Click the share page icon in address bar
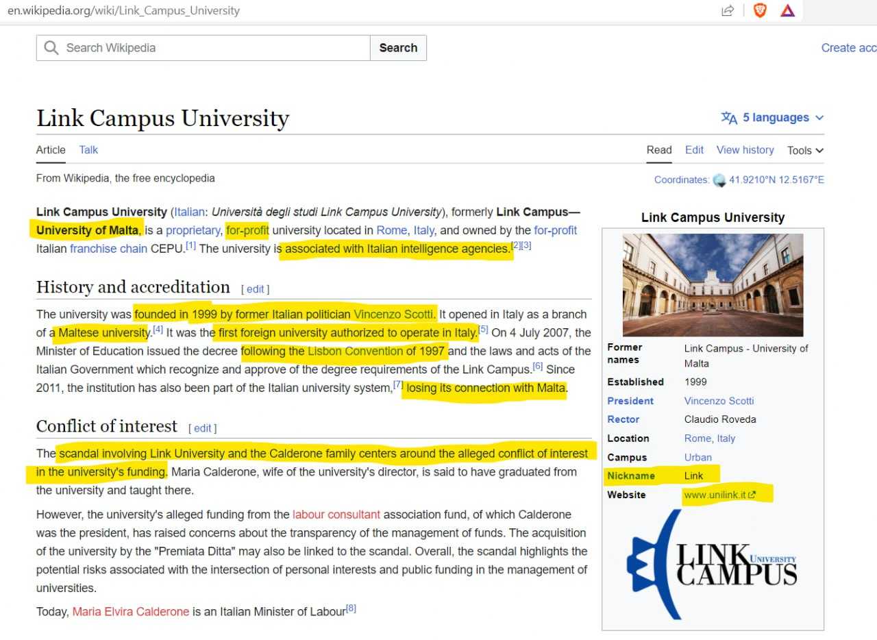This screenshot has width=877, height=640. [728, 10]
